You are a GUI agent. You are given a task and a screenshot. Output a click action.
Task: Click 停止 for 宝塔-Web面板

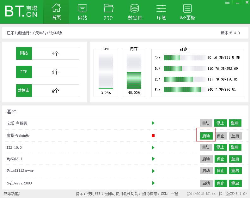(221, 136)
